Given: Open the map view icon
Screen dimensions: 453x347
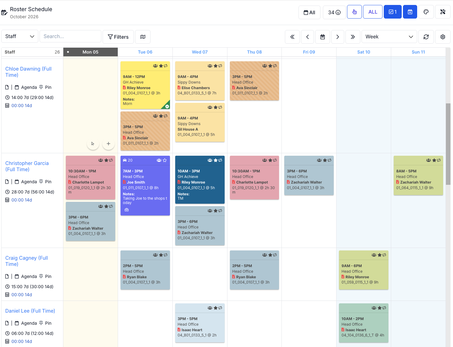Looking at the screenshot, I should click(143, 37).
